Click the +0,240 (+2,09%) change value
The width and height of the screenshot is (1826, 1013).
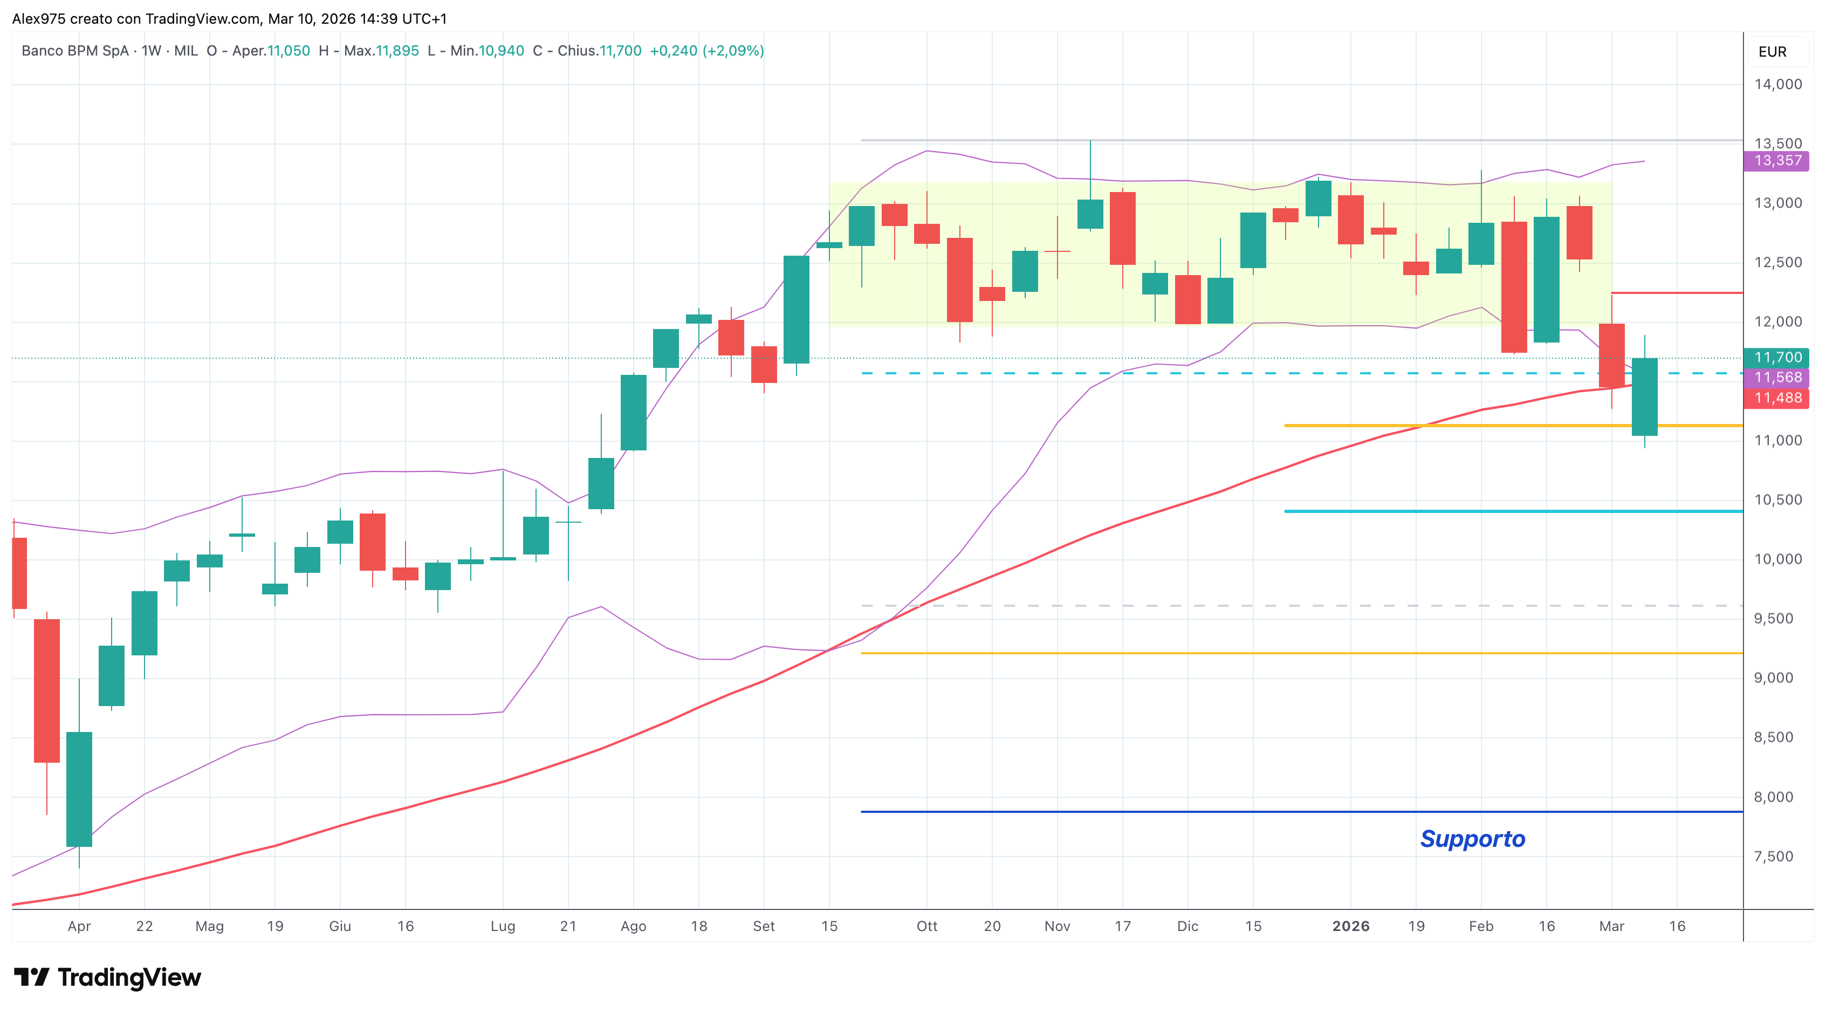pos(706,51)
